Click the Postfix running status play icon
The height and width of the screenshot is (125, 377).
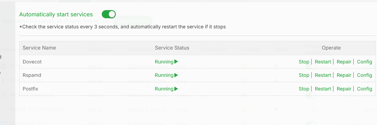point(176,89)
